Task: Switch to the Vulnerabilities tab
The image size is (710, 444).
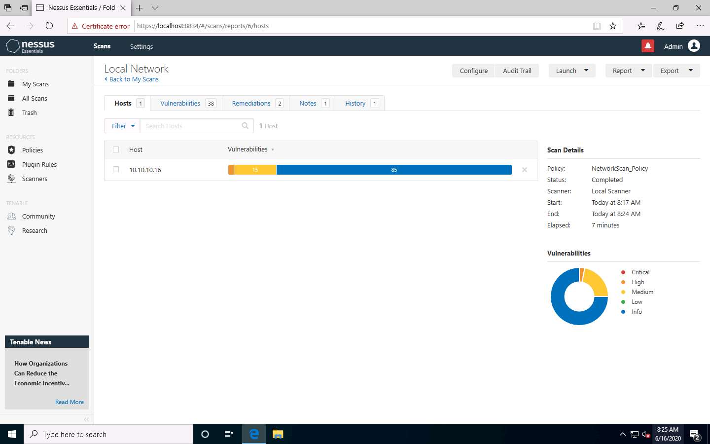Action: coord(187,103)
